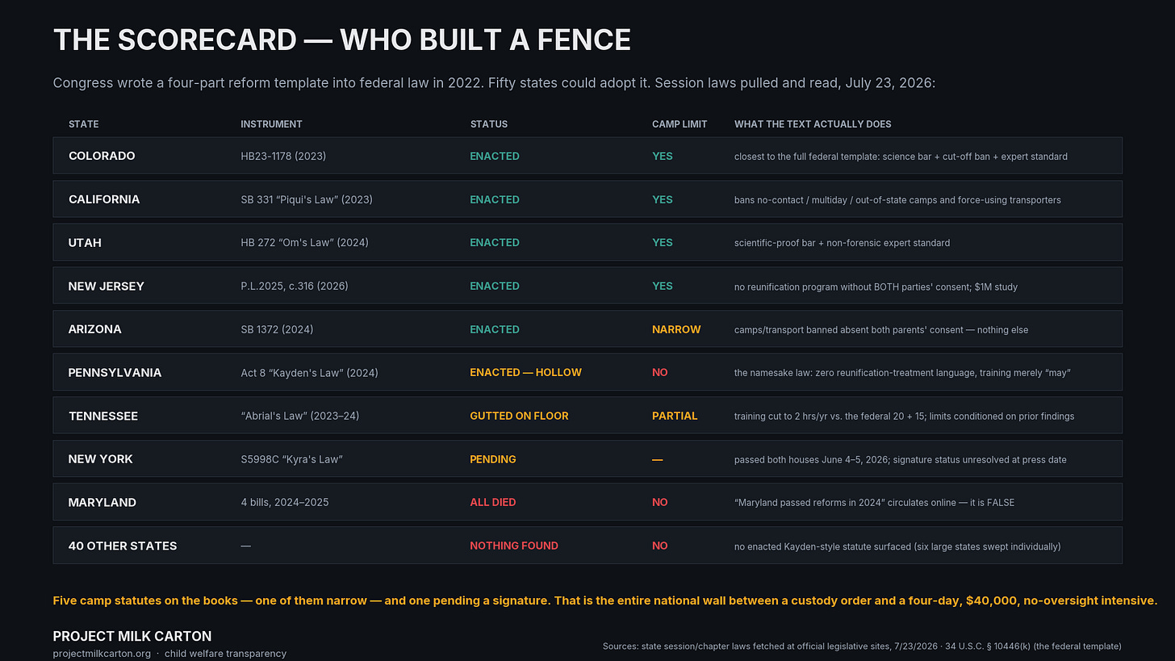
Task: Click the WHAT THE TEXT ACTUALLY DOES header
Action: 813,124
